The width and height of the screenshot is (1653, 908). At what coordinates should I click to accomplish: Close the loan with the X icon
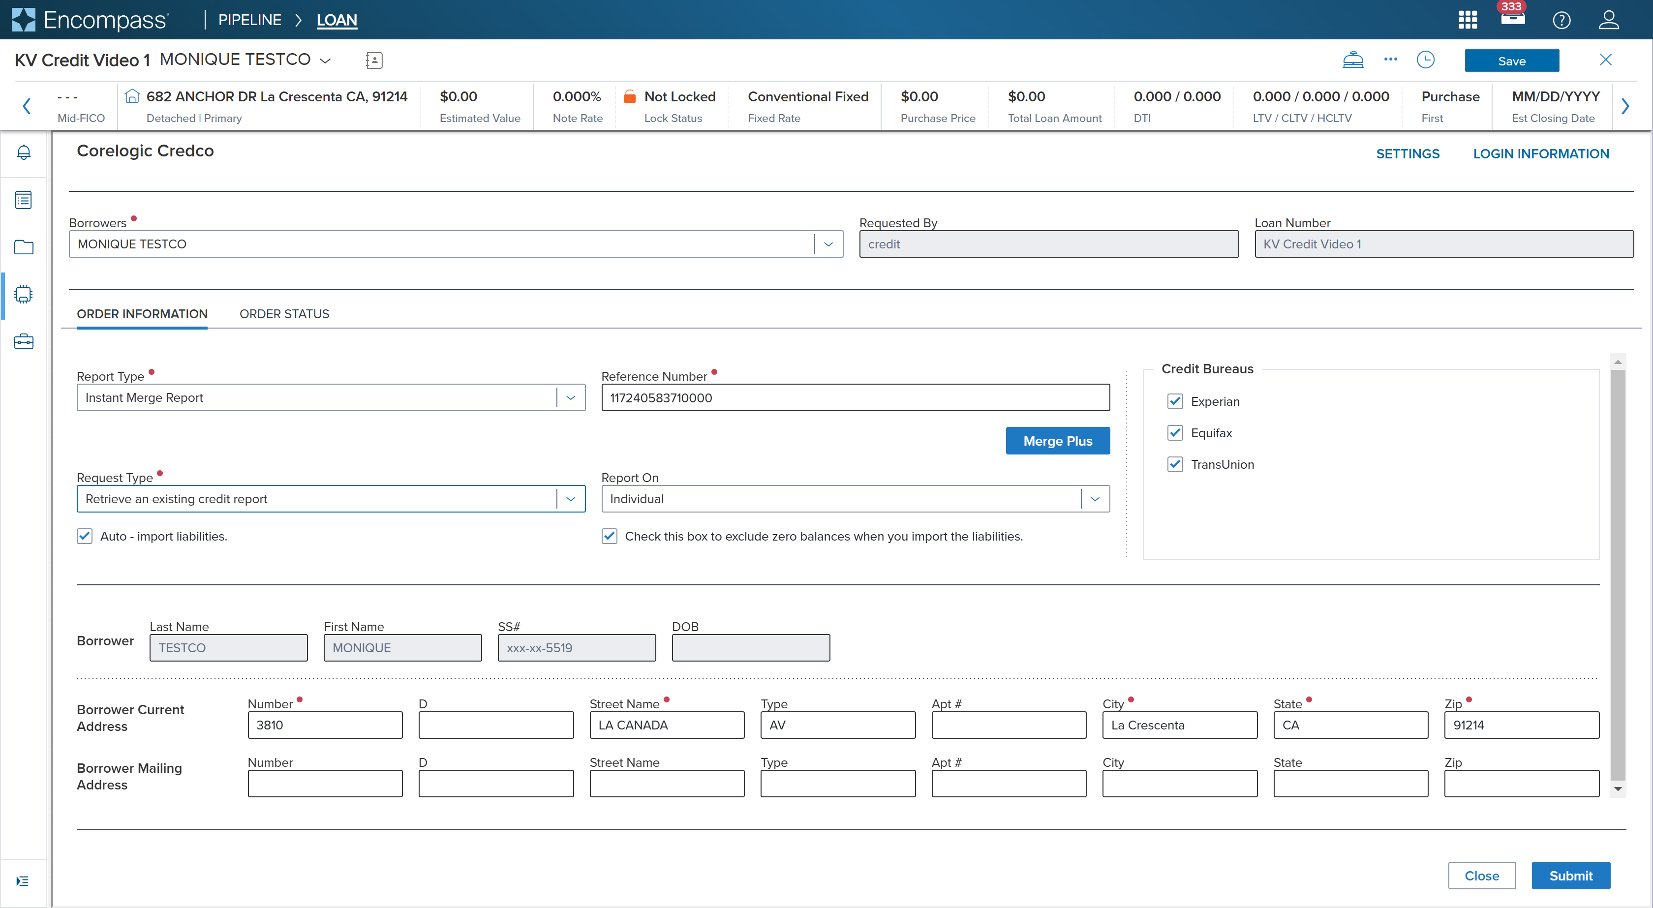1605,60
